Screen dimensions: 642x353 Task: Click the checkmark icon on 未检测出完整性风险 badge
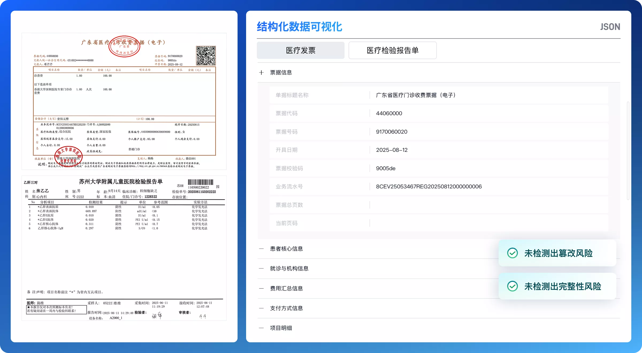tap(512, 286)
